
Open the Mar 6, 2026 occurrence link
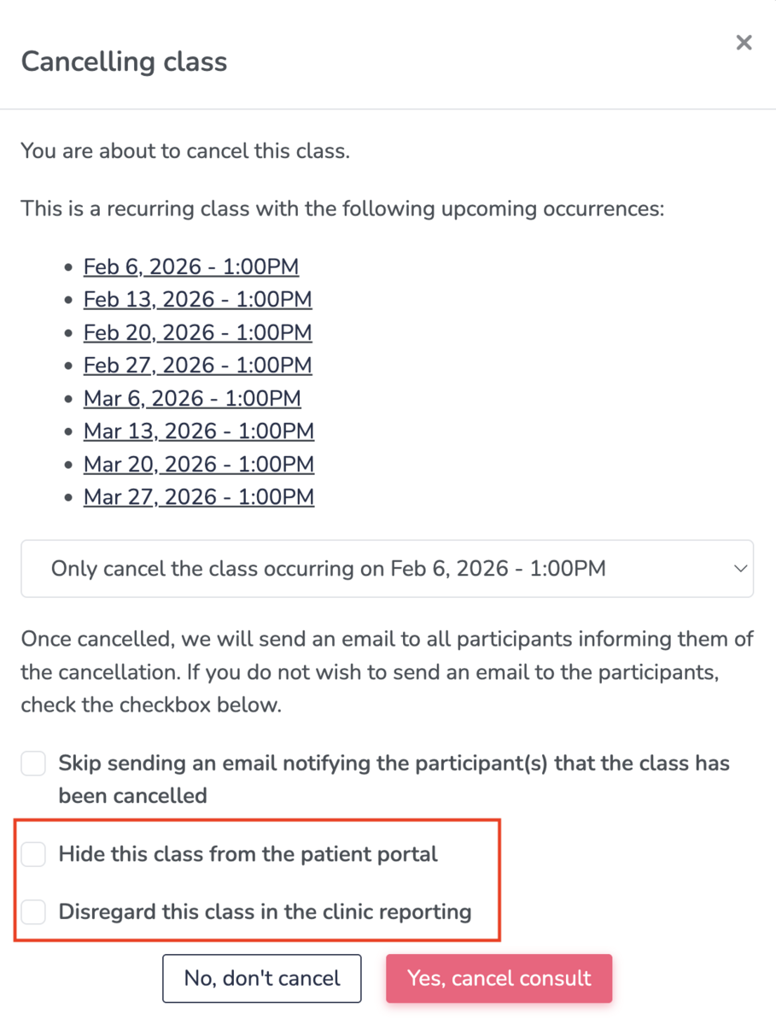click(192, 398)
